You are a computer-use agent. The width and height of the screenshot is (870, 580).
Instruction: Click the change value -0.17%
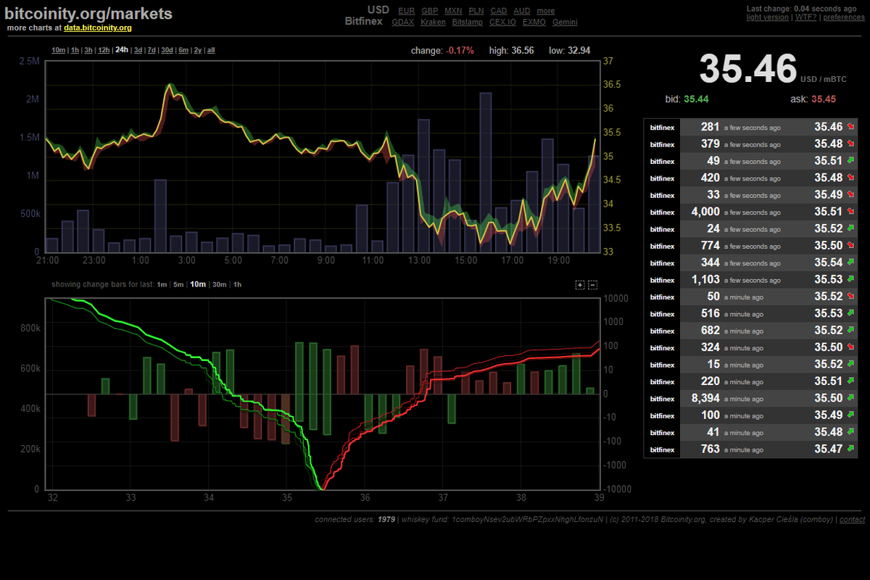click(x=461, y=51)
